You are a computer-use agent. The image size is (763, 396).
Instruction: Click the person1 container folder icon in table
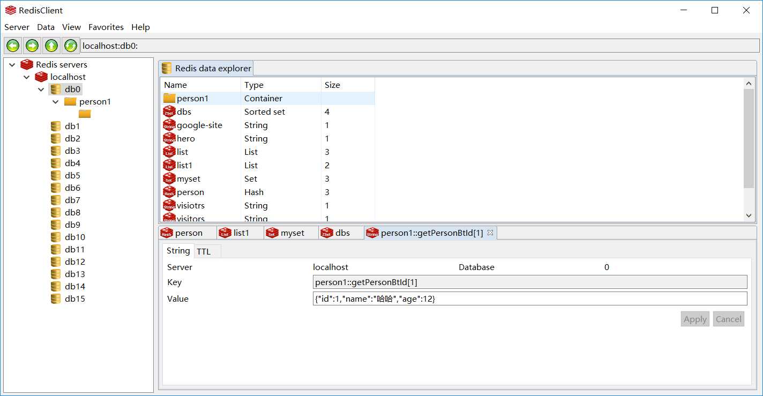pyautogui.click(x=169, y=98)
